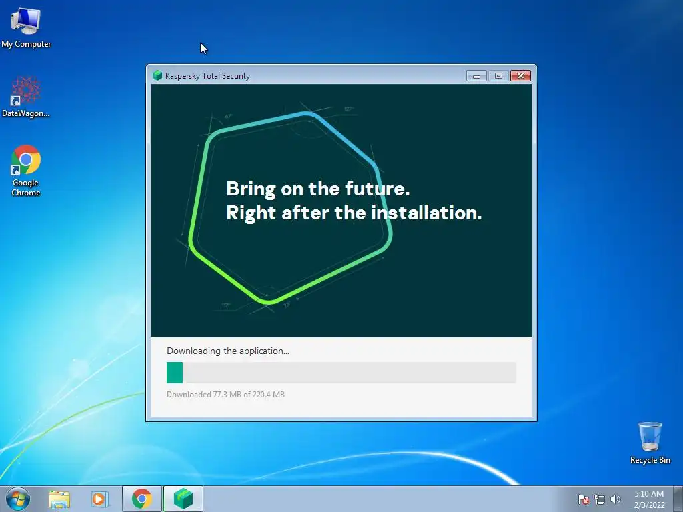
Task: Open Windows Media Player from the taskbar
Action: point(99,499)
